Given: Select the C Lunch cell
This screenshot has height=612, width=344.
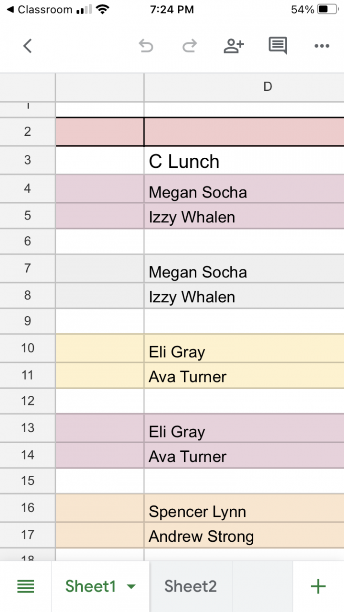Looking at the screenshot, I should coord(244,161).
